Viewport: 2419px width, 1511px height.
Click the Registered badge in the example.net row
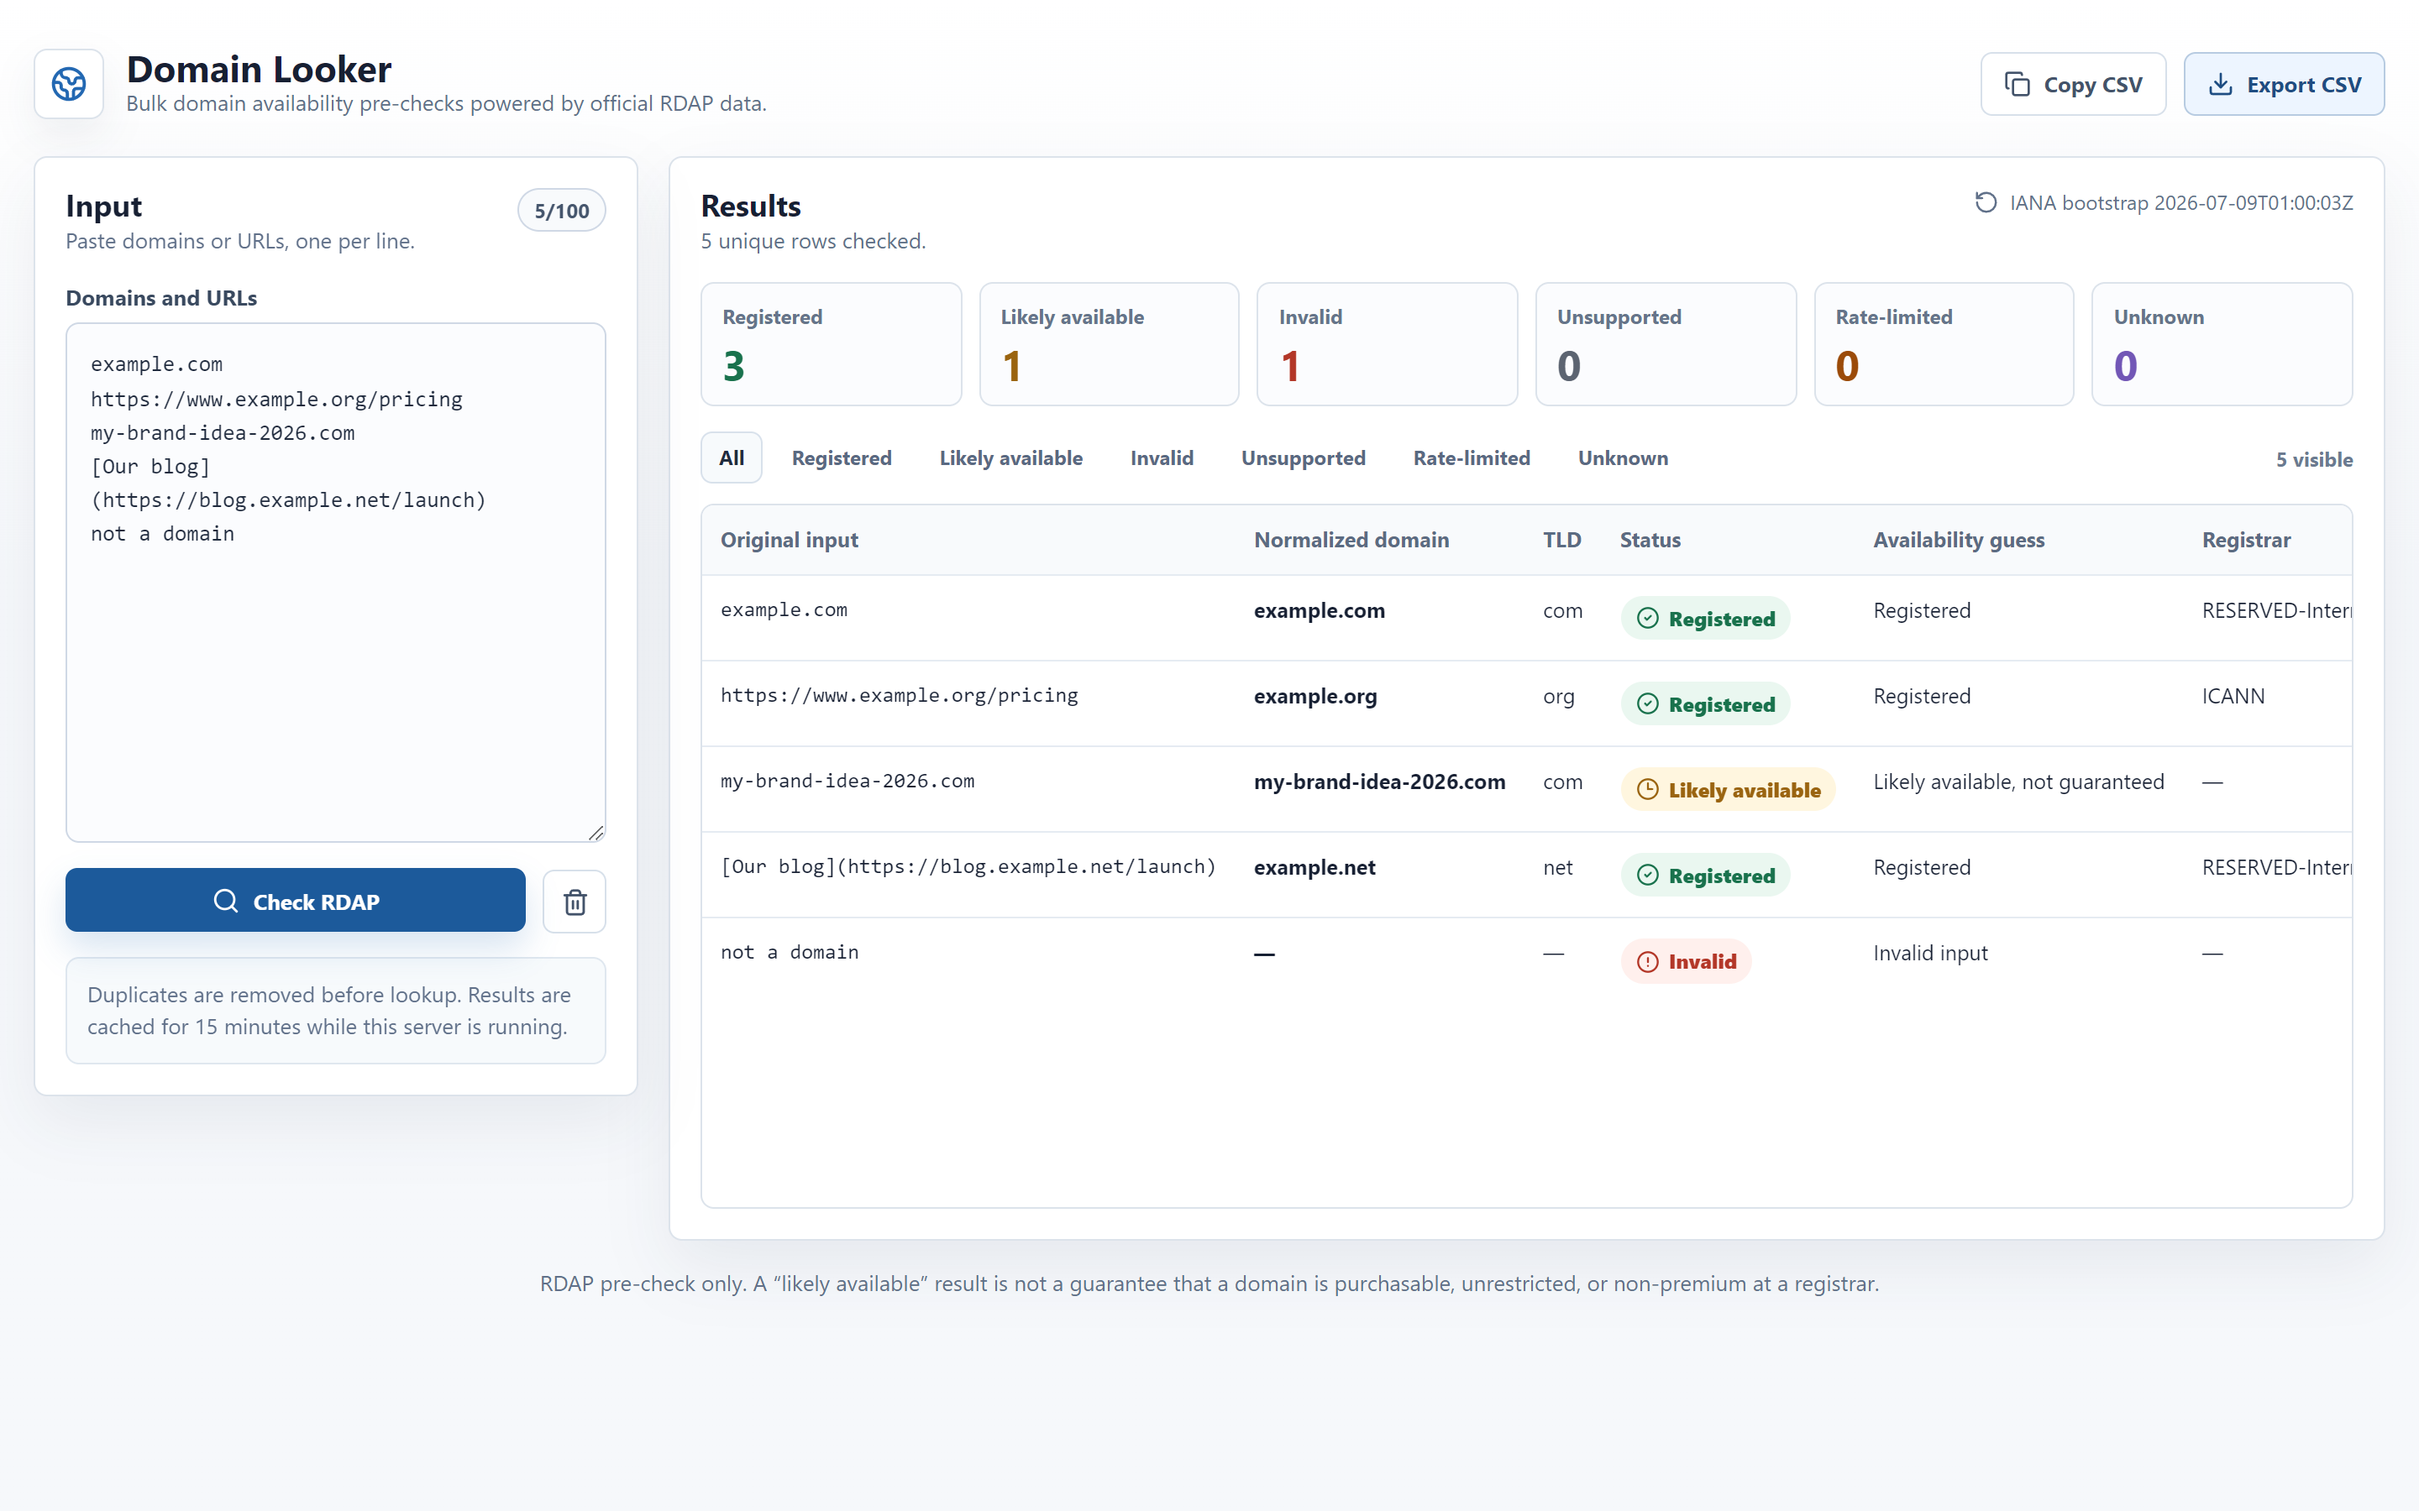pyautogui.click(x=1705, y=876)
